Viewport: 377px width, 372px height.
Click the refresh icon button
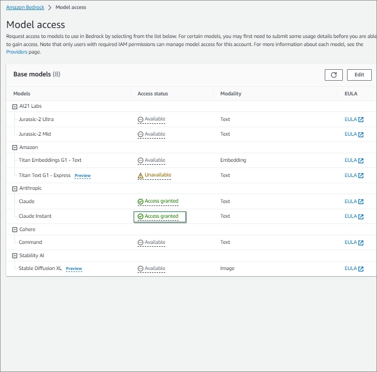pos(333,75)
